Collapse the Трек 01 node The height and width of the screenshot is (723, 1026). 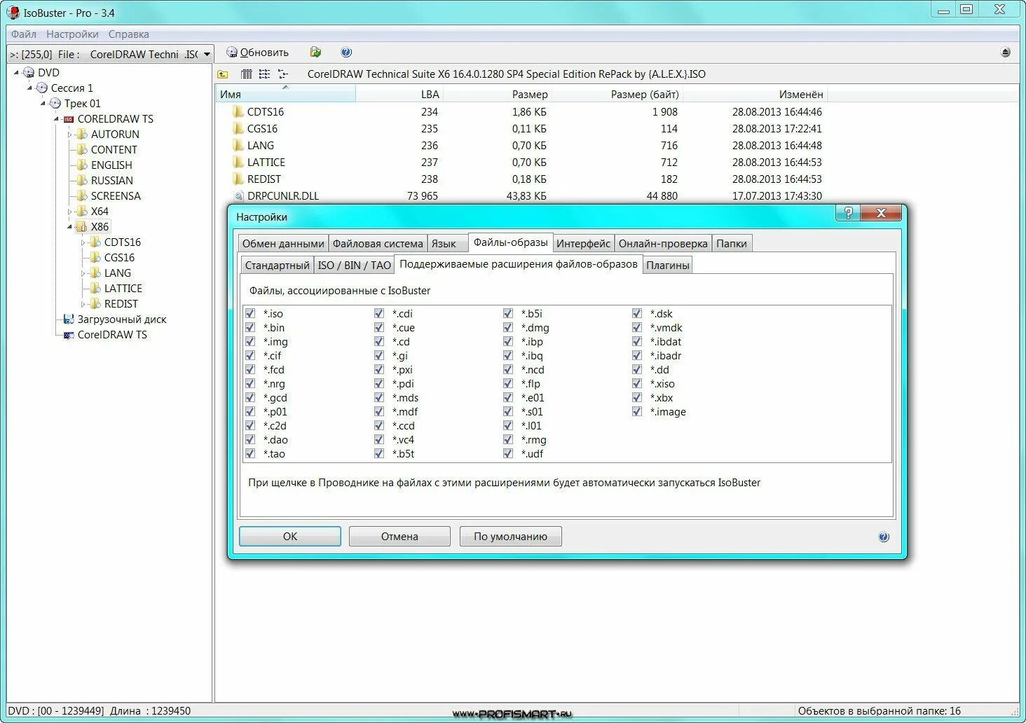coord(43,104)
